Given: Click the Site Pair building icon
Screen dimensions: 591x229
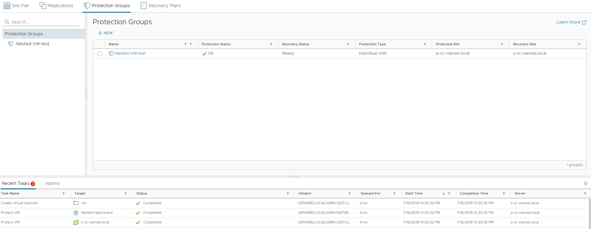Looking at the screenshot, I should pyautogui.click(x=7, y=6).
